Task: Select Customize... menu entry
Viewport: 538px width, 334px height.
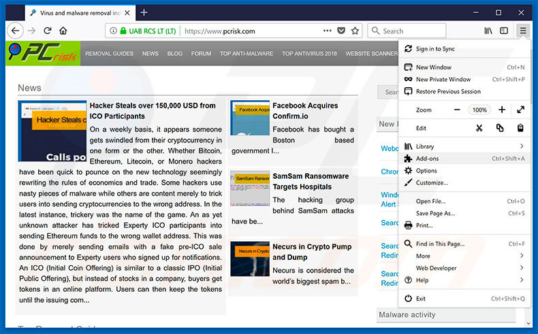Action: tap(464, 183)
